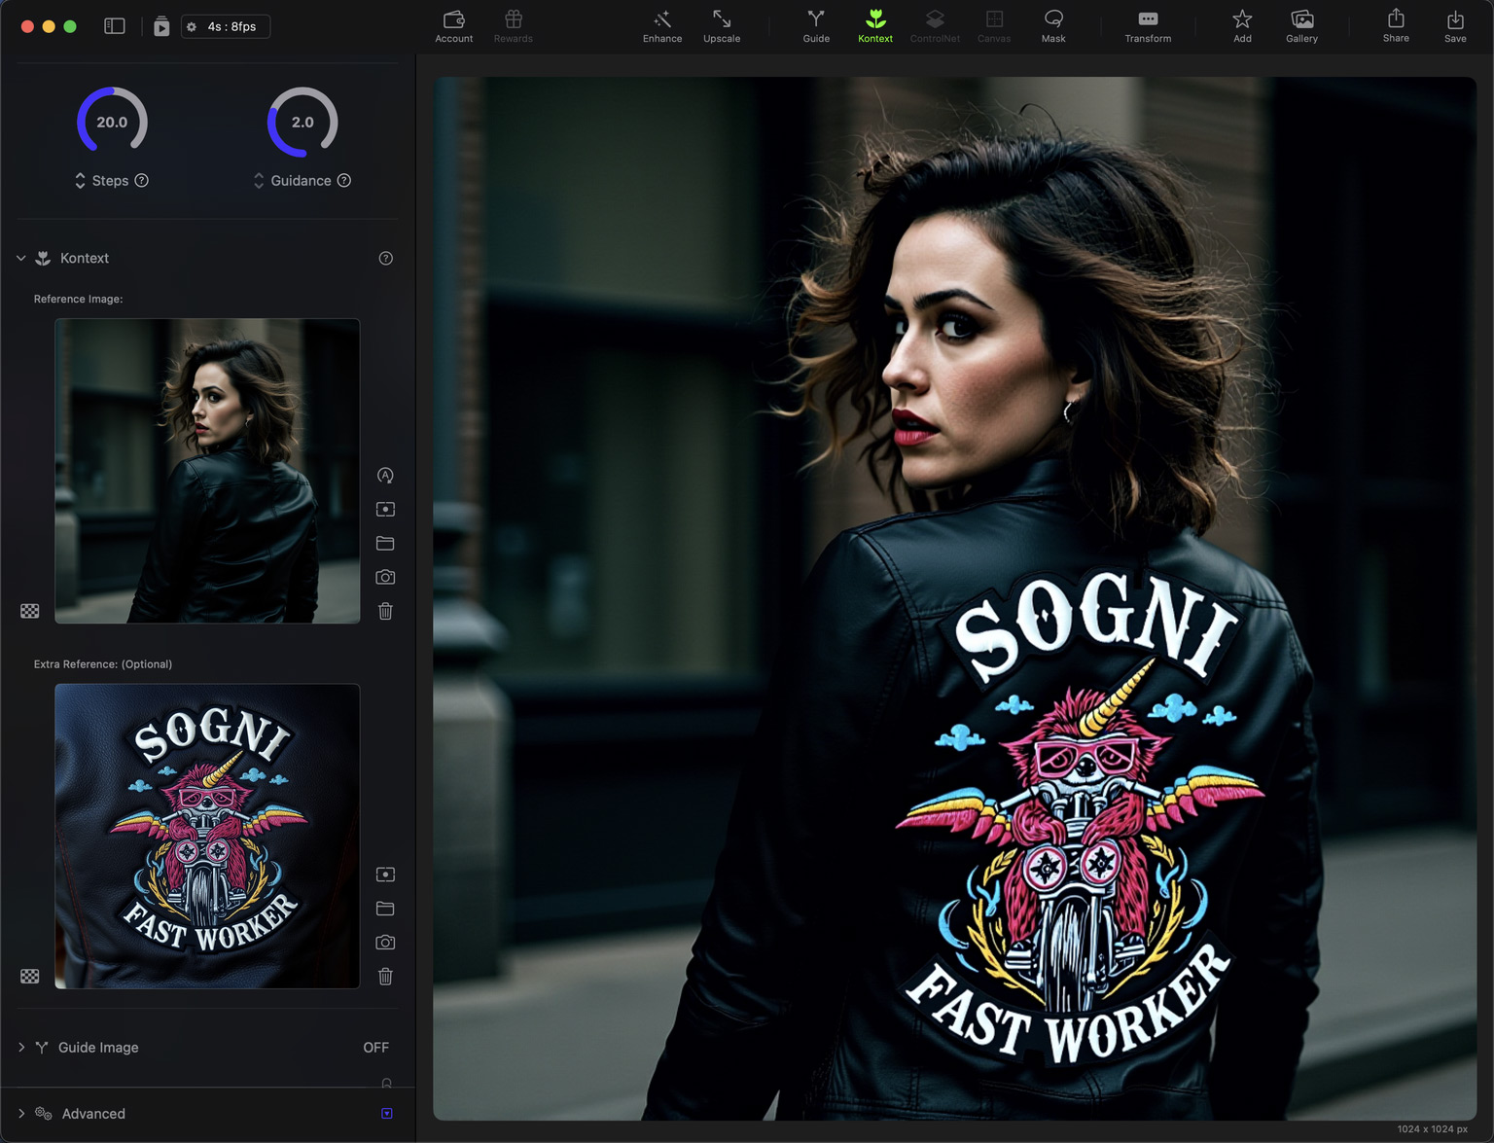The image size is (1494, 1143).
Task: Open the Gallery
Action: (x=1301, y=26)
